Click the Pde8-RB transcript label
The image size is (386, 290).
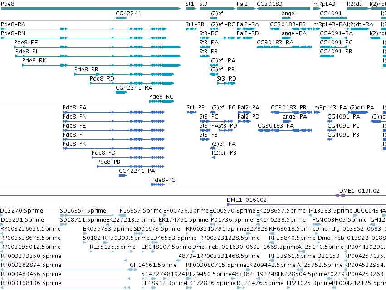click(x=86, y=70)
